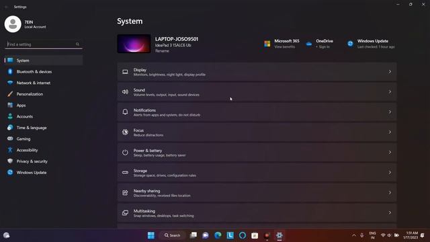Click the Focus settings icon

(x=125, y=132)
